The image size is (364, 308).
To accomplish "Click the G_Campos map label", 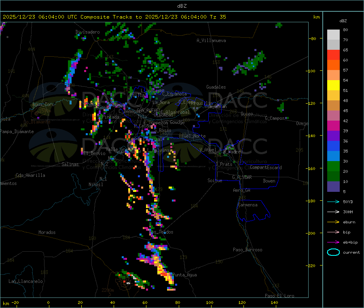I will pyautogui.click(x=275, y=118).
